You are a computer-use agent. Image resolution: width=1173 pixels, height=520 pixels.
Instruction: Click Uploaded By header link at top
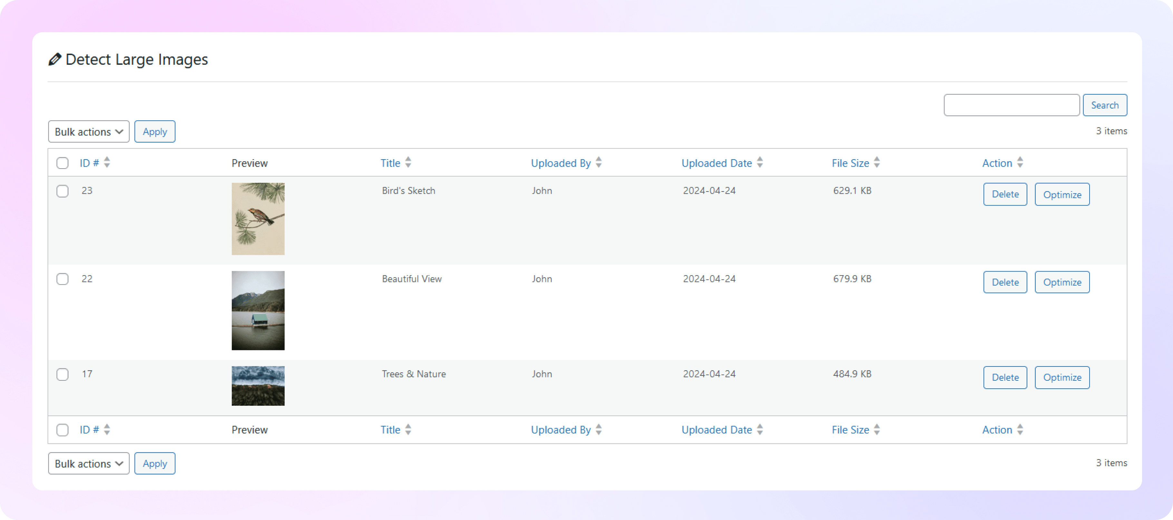point(560,163)
